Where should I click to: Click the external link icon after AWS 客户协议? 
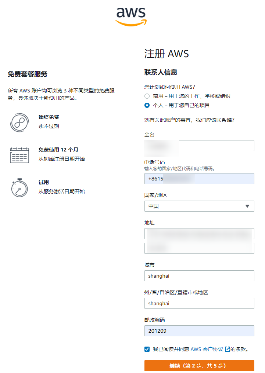pyautogui.click(x=228, y=349)
